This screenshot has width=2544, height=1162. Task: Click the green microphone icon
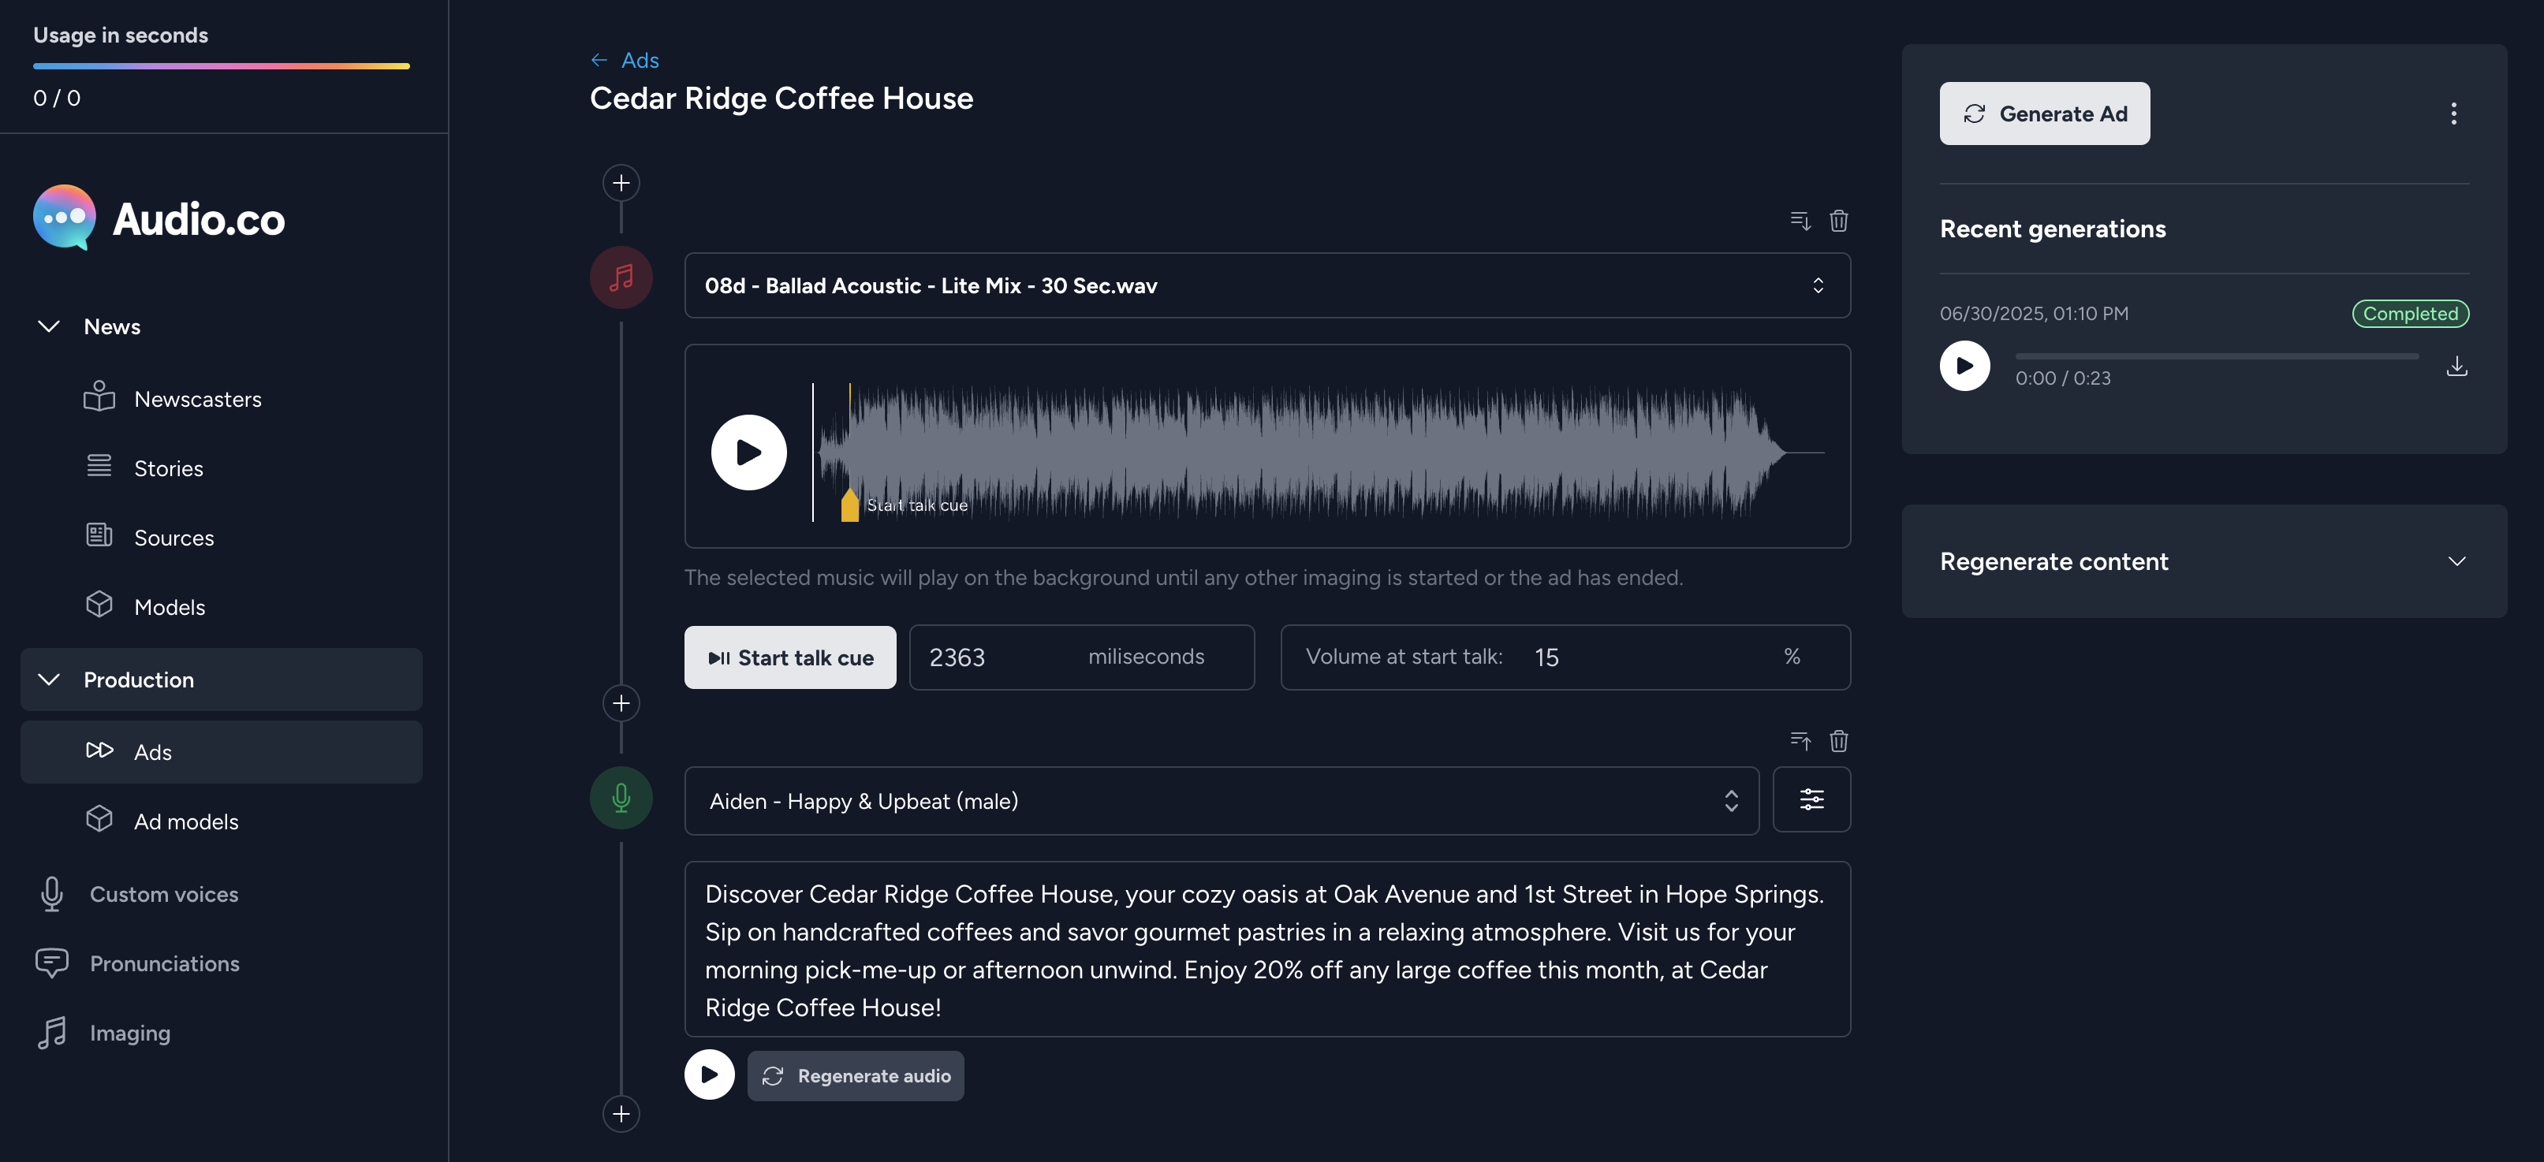[x=621, y=798]
